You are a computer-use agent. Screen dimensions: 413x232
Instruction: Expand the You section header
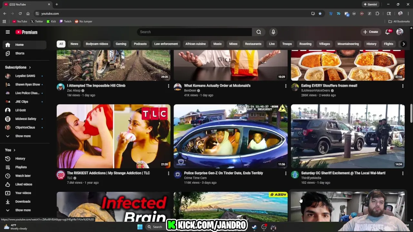(10, 150)
